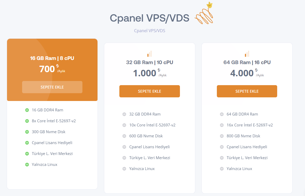Click the orange scribble hand icon near title

click(204, 13)
